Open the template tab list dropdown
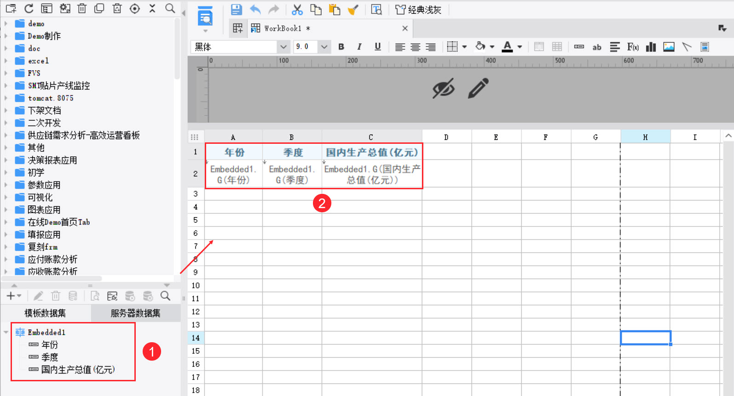This screenshot has width=734, height=396. pyautogui.click(x=722, y=28)
